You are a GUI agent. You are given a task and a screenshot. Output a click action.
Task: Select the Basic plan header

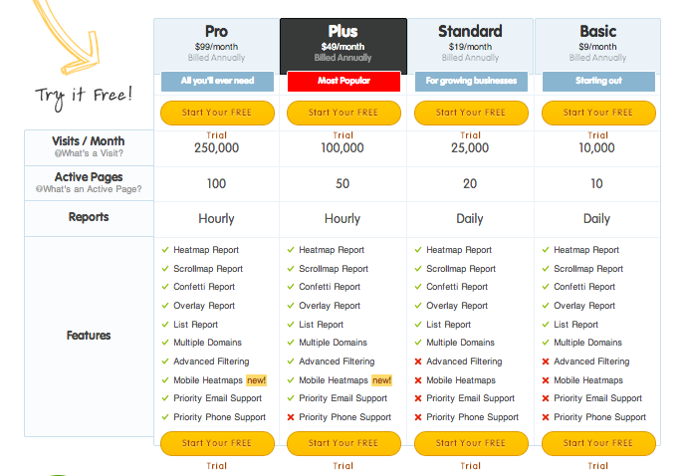597,46
